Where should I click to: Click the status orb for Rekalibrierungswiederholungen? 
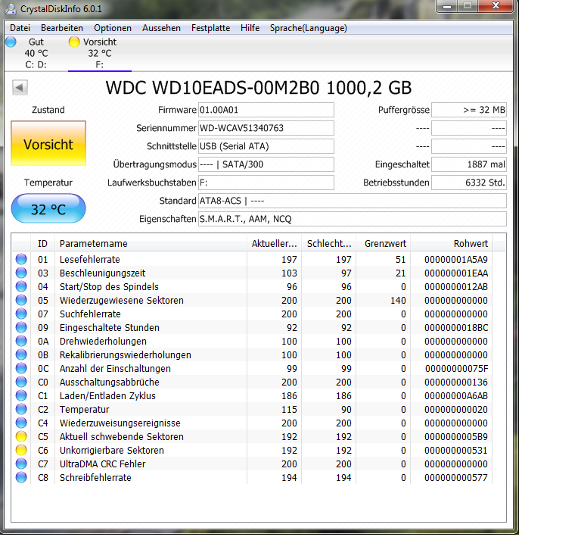click(x=21, y=354)
